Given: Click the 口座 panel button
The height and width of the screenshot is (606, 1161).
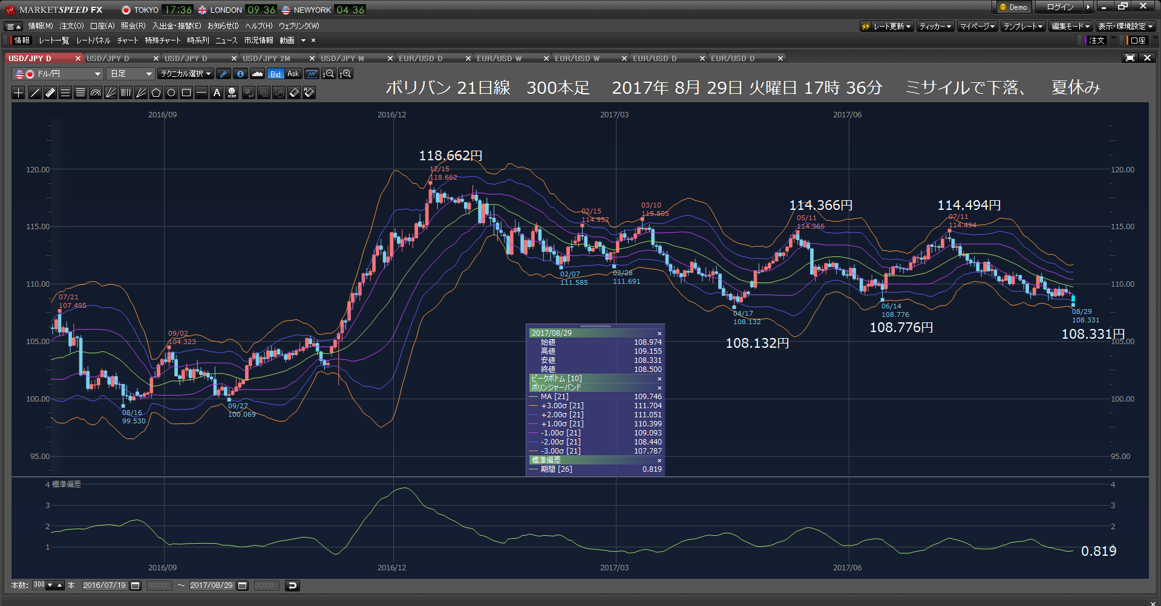Looking at the screenshot, I should click(1138, 41).
